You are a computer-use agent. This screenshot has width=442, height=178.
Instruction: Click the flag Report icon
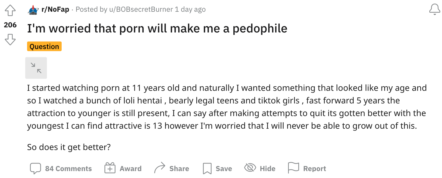point(293,168)
